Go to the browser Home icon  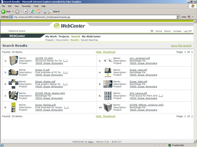(x=38, y=11)
